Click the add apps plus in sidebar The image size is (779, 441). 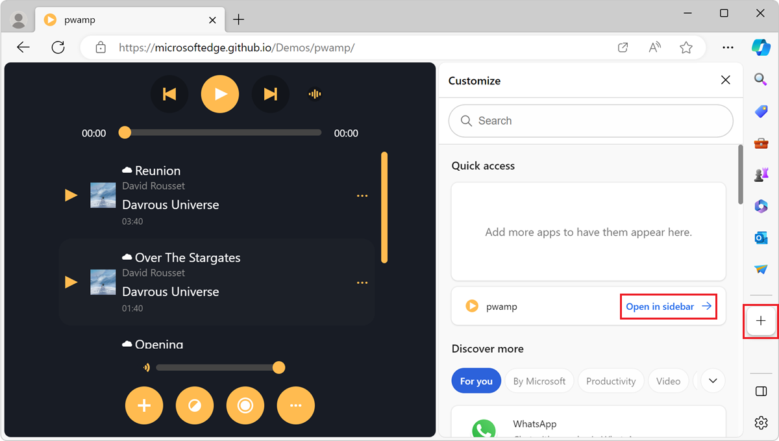pos(760,321)
